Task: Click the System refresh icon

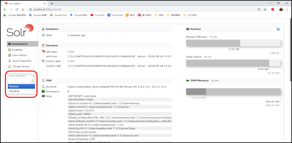Action: (x=278, y=29)
